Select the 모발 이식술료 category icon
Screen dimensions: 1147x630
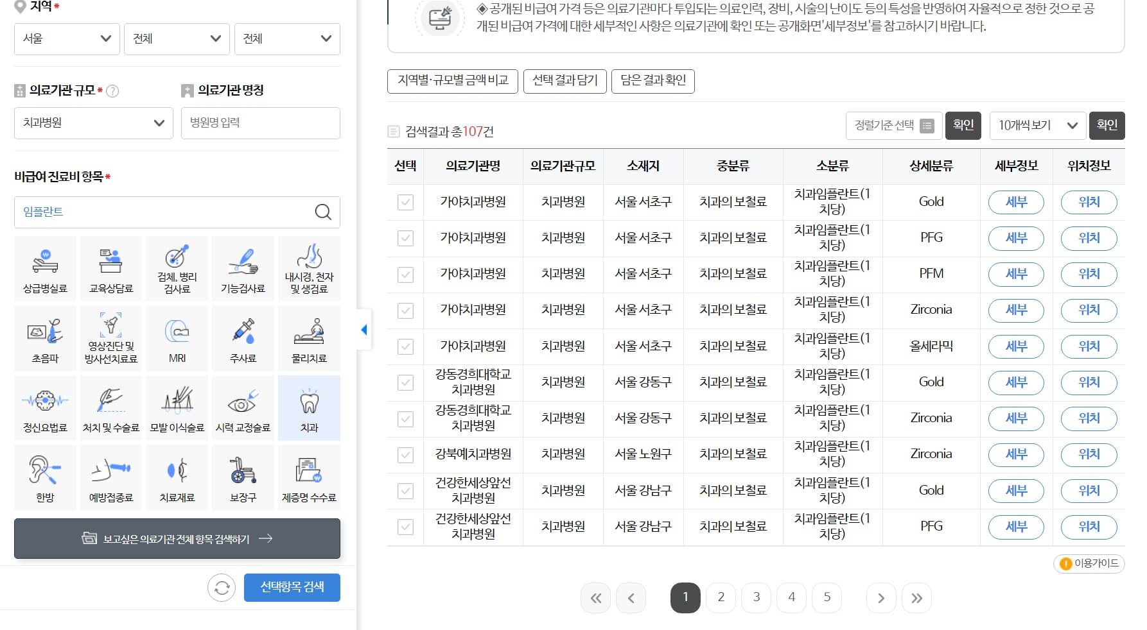pyautogui.click(x=177, y=408)
